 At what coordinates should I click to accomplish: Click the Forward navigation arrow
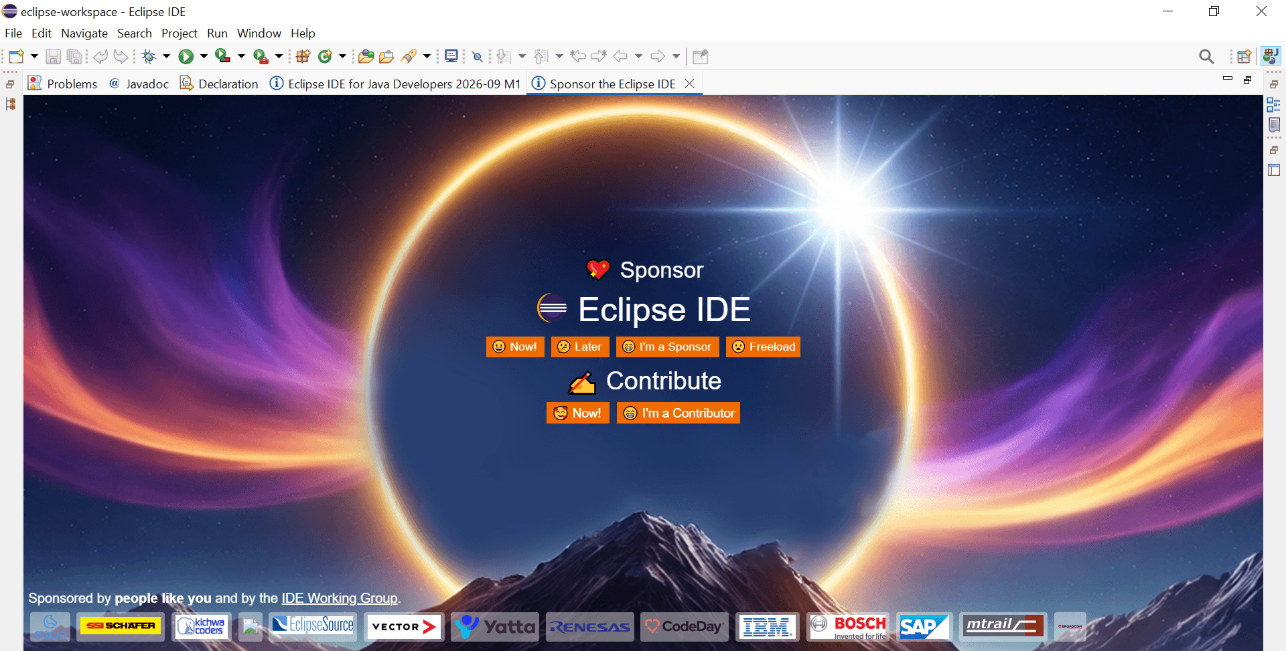658,56
